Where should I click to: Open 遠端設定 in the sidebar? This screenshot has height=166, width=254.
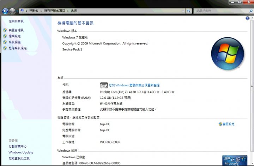pos(14,36)
